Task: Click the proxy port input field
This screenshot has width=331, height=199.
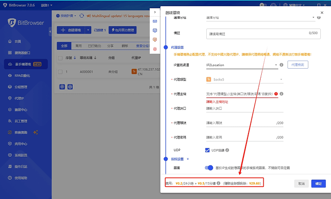Action: [x=244, y=108]
